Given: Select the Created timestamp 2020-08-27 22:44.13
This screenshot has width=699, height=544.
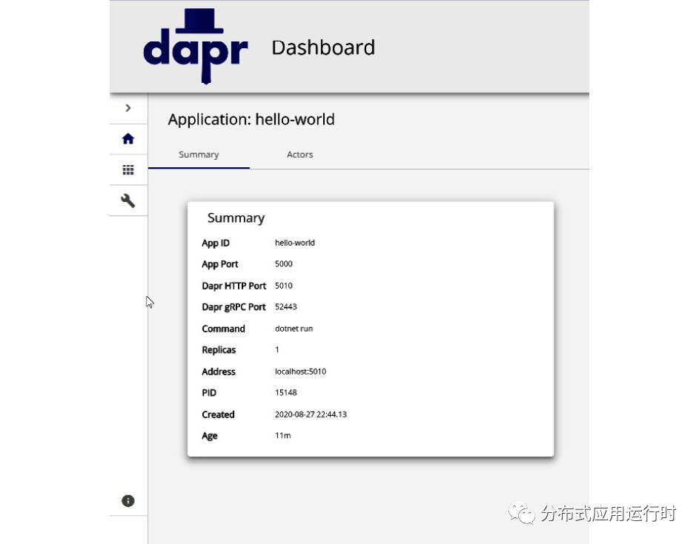Looking at the screenshot, I should 311,414.
